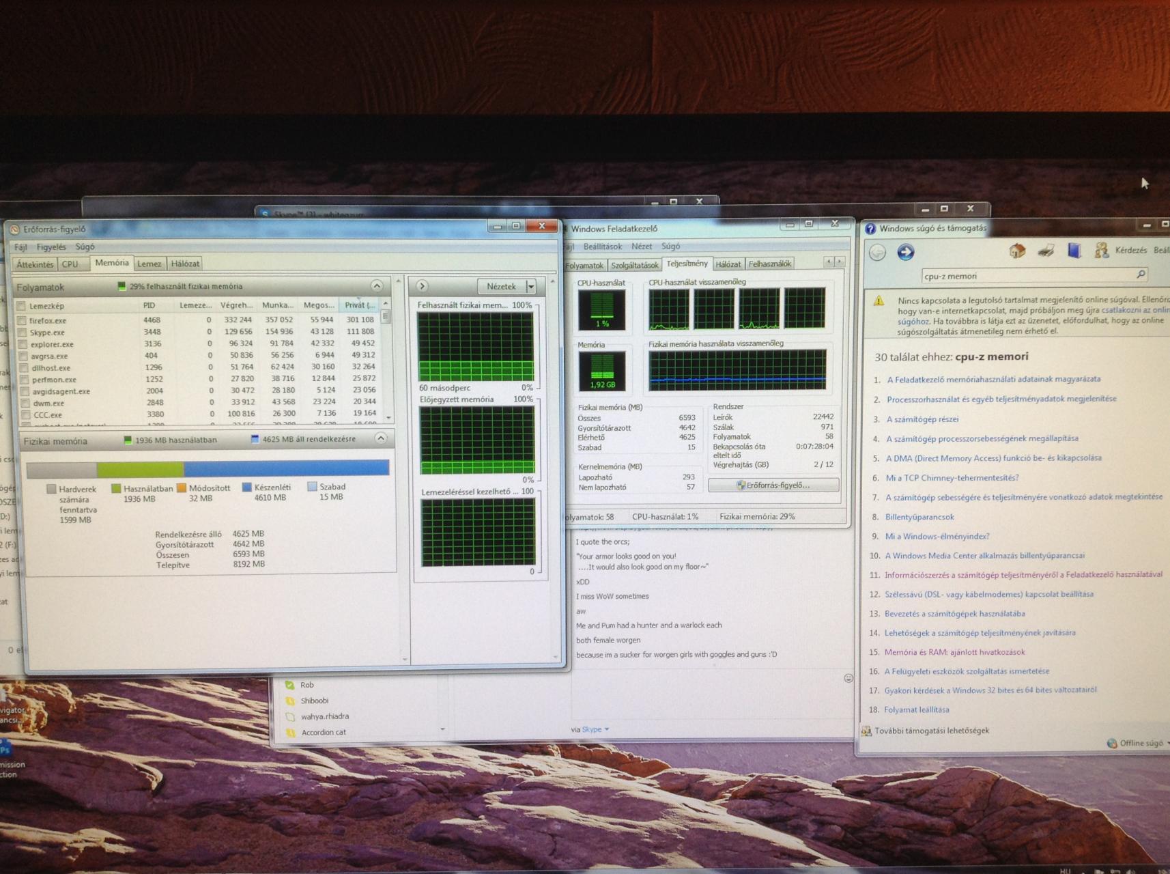Image resolution: width=1170 pixels, height=874 pixels.
Task: Click the status icon beside Accordion cat
Action: [x=289, y=732]
